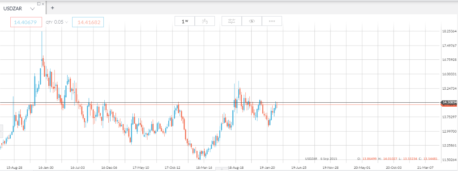Add a new chart tab with plus
The height and width of the screenshot is (171, 458).
coord(52,8)
